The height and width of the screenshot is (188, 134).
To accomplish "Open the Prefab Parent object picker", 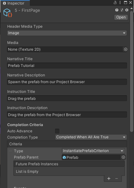I will (123, 157).
